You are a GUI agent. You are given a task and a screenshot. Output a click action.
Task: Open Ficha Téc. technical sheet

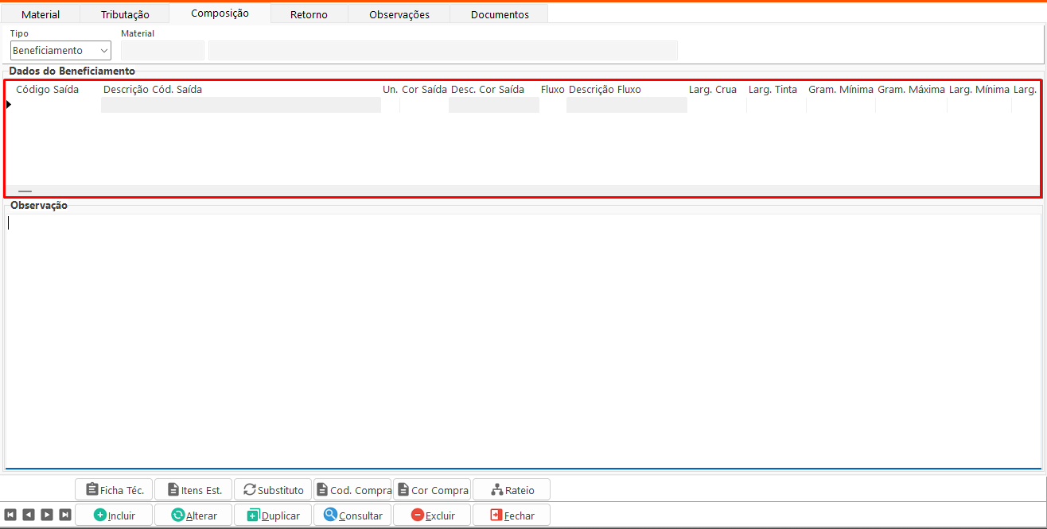tap(114, 490)
